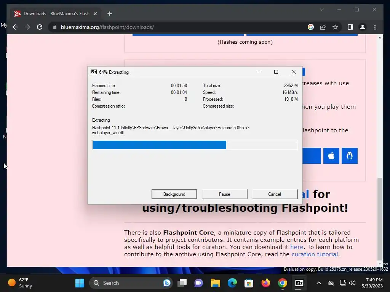Screen dimensions: 390x292
Task: Open volume control tray icon
Action: [352, 283]
